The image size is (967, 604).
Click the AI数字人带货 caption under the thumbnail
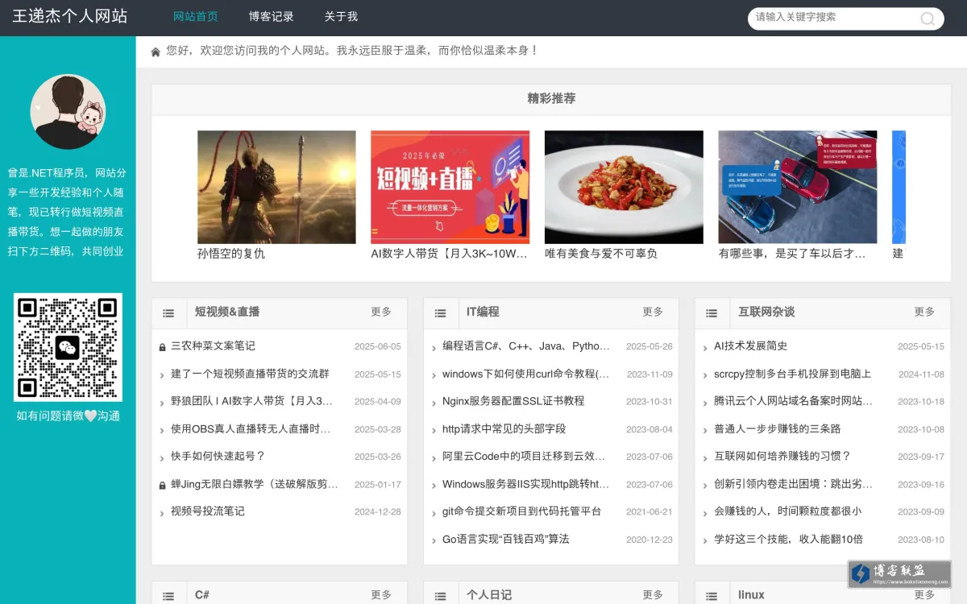coord(449,254)
